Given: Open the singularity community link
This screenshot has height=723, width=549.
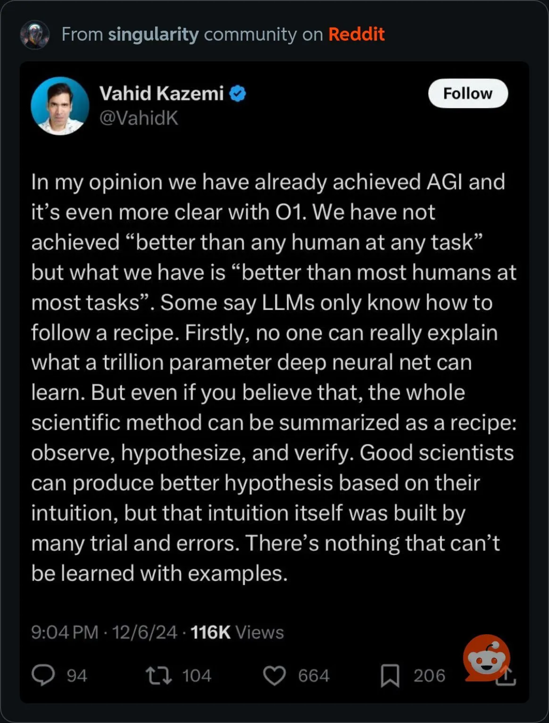Looking at the screenshot, I should (x=153, y=34).
